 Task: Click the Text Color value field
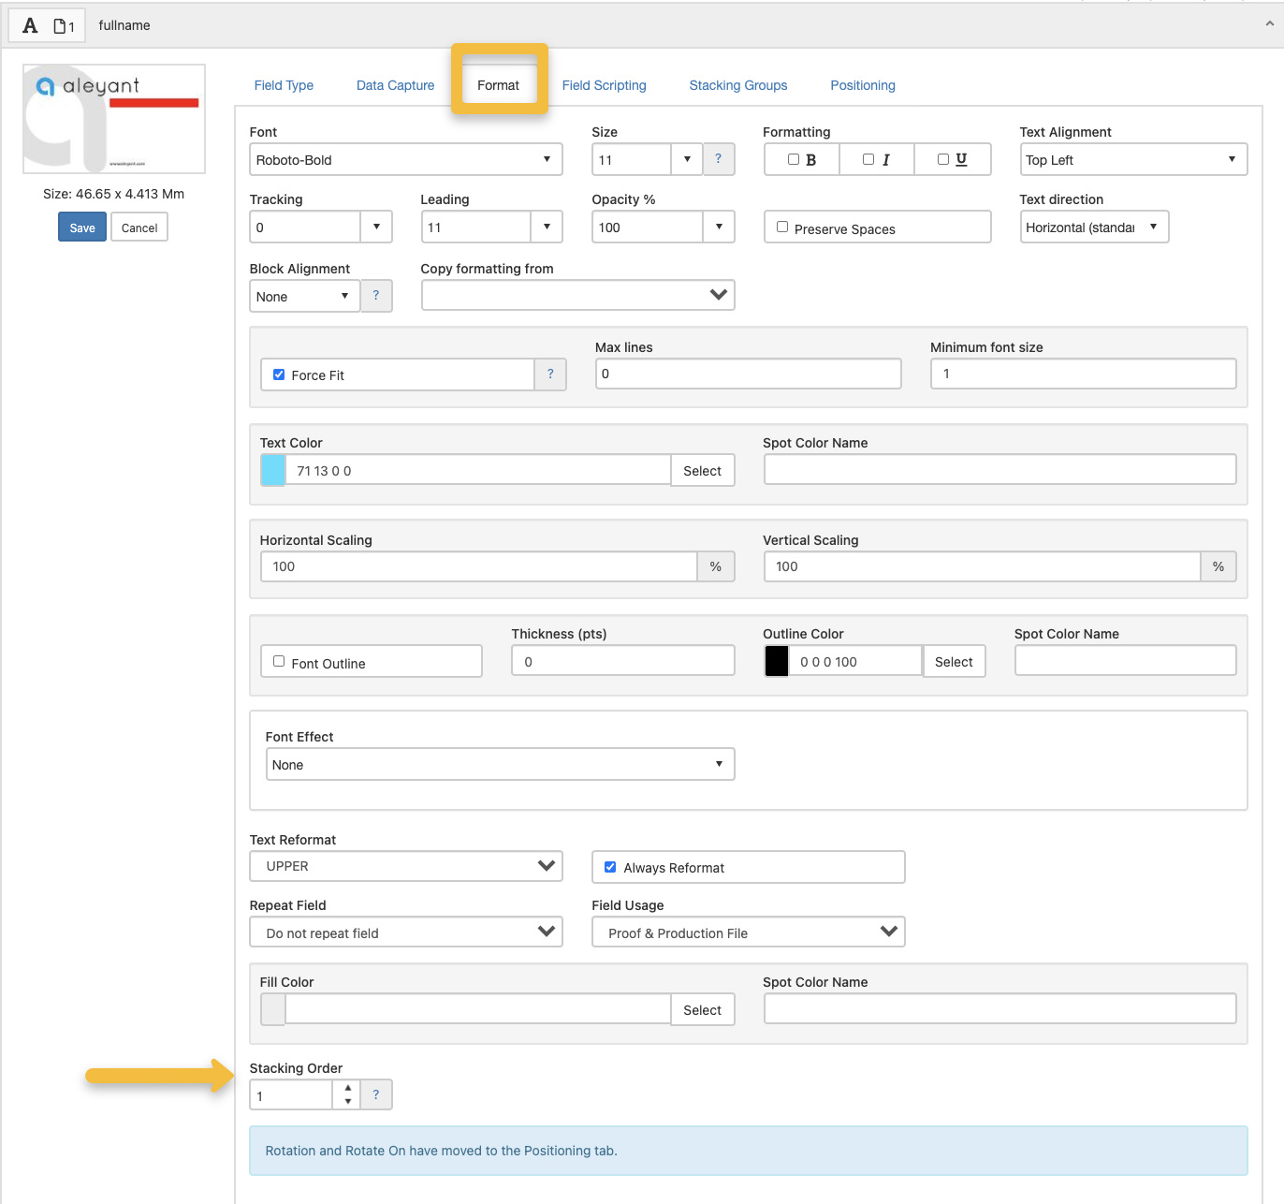point(478,470)
